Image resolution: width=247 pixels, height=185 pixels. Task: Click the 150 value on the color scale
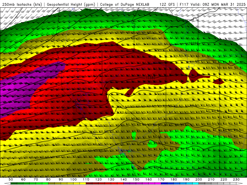point(136,179)
